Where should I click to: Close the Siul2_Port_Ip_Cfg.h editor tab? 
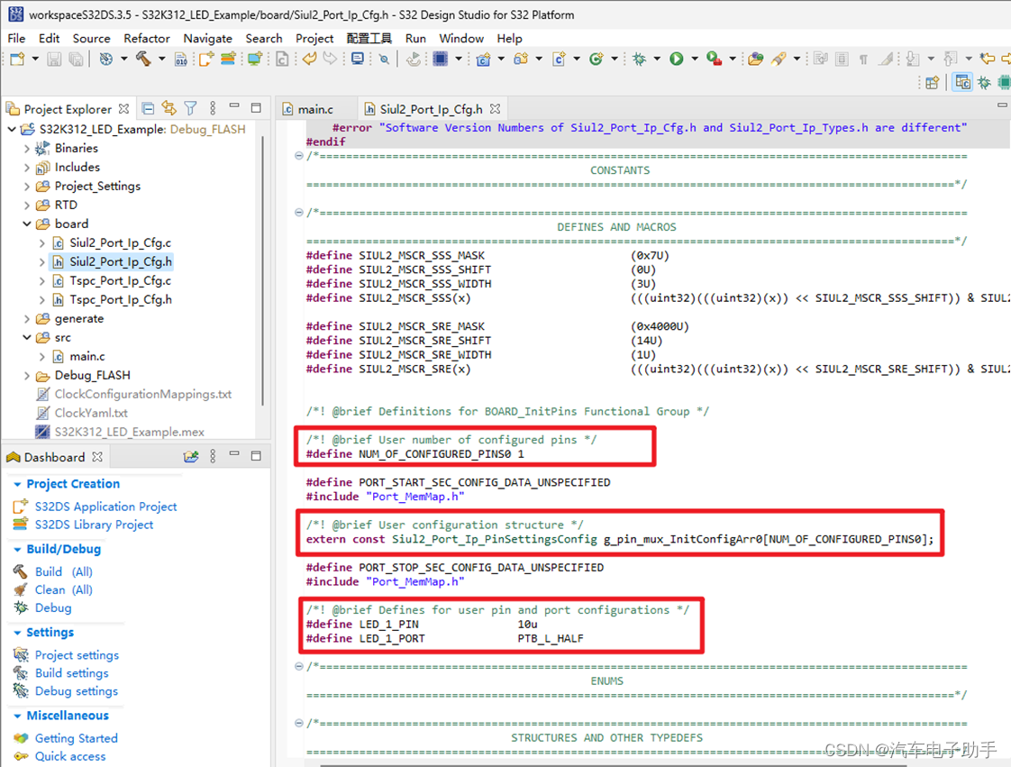pyautogui.click(x=496, y=109)
